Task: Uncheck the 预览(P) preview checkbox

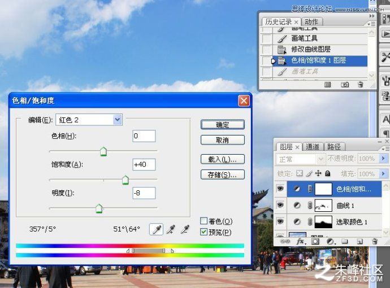Action: coord(203,232)
